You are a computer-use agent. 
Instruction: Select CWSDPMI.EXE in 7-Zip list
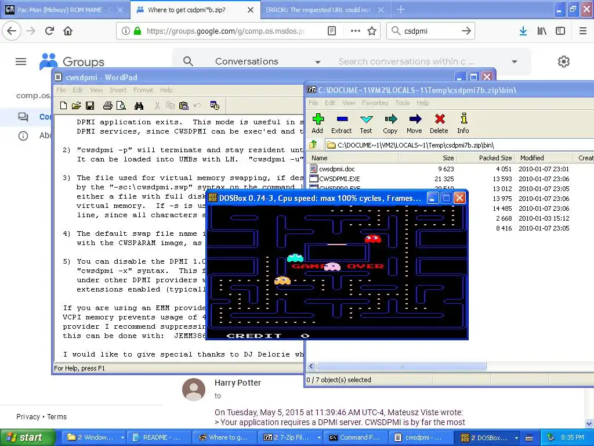[339, 179]
